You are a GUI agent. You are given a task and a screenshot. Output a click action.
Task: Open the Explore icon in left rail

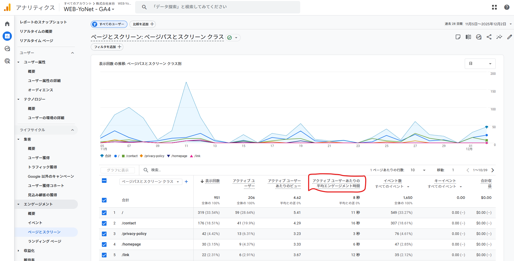(x=7, y=48)
